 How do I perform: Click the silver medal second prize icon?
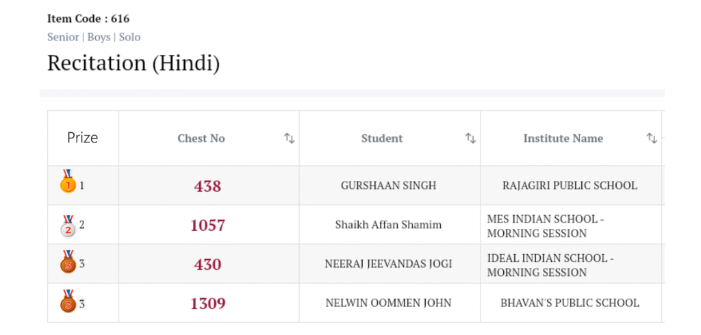point(68,225)
